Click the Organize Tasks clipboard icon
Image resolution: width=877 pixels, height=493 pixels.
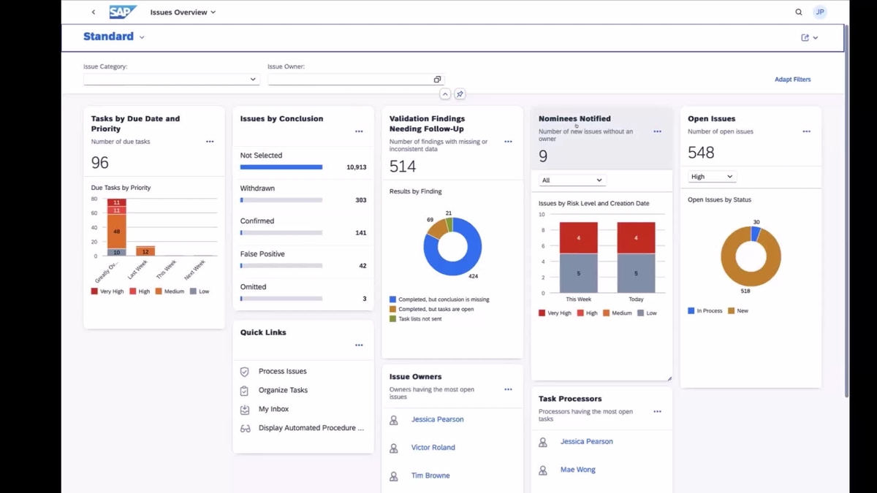pos(245,391)
